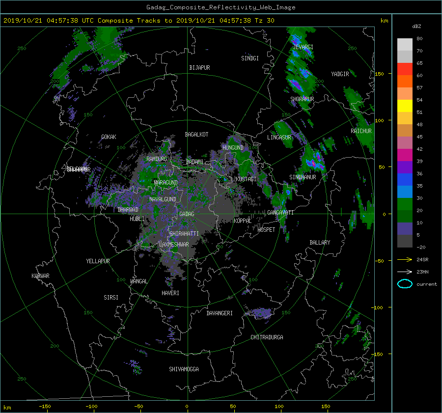The image size is (442, 413).
Task: Click the GANGAVATI city label
Action: 280,213
